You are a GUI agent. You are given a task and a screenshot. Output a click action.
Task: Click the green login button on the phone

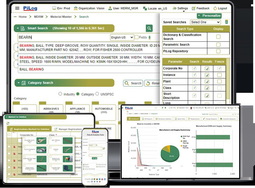pyautogui.click(x=94, y=158)
